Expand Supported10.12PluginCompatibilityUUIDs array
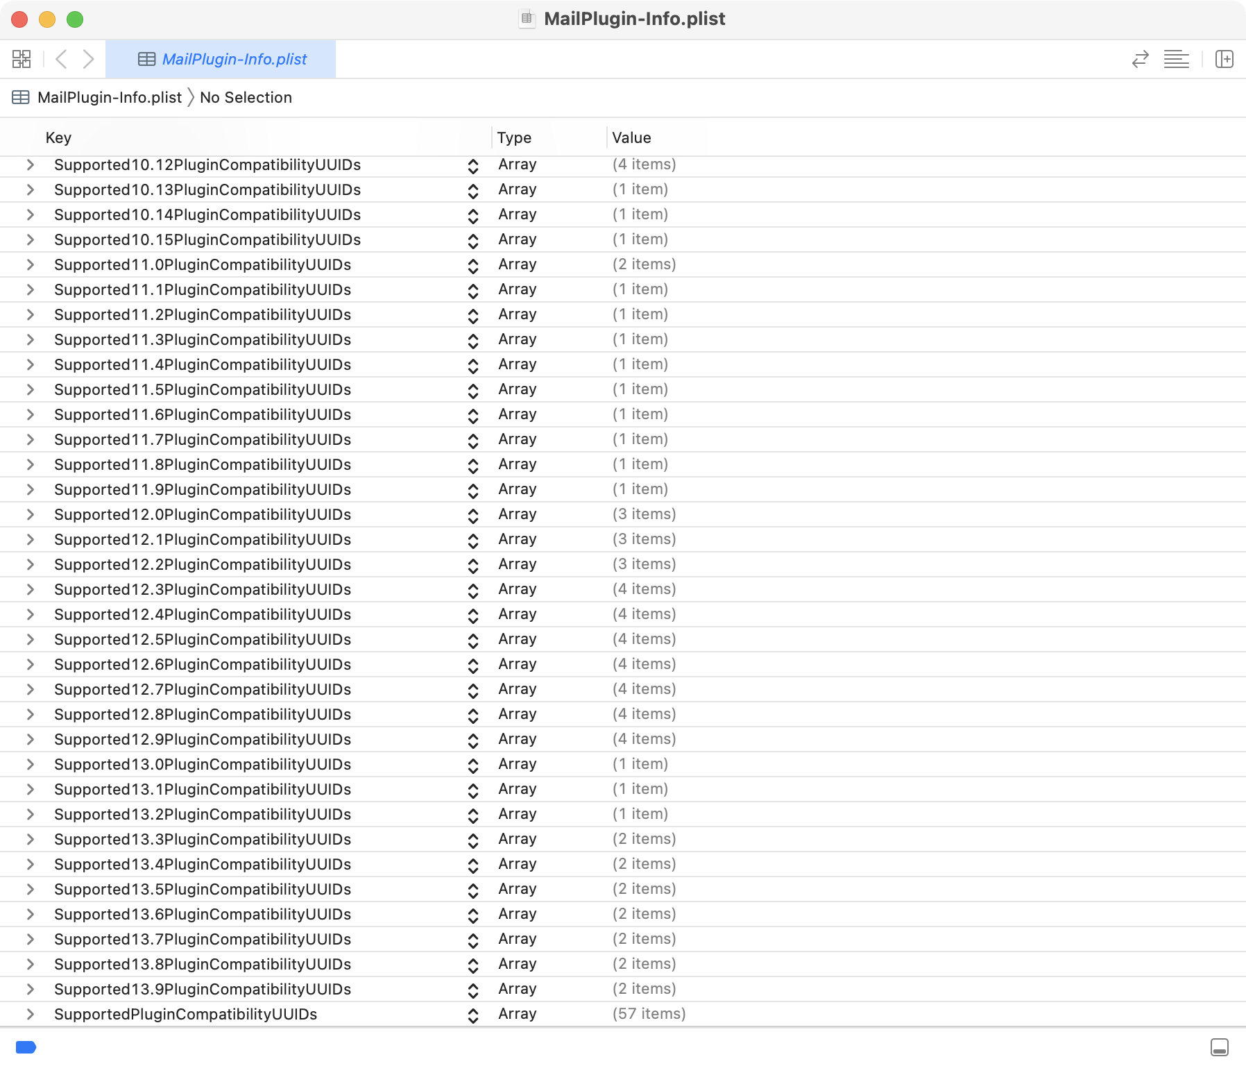 (30, 164)
